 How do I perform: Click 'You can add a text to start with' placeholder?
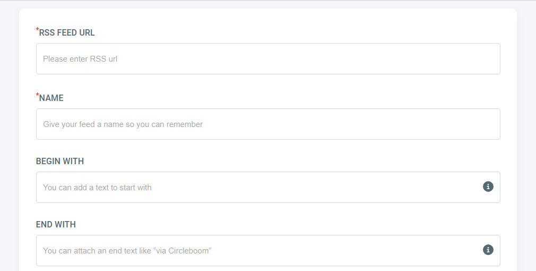[x=97, y=188]
